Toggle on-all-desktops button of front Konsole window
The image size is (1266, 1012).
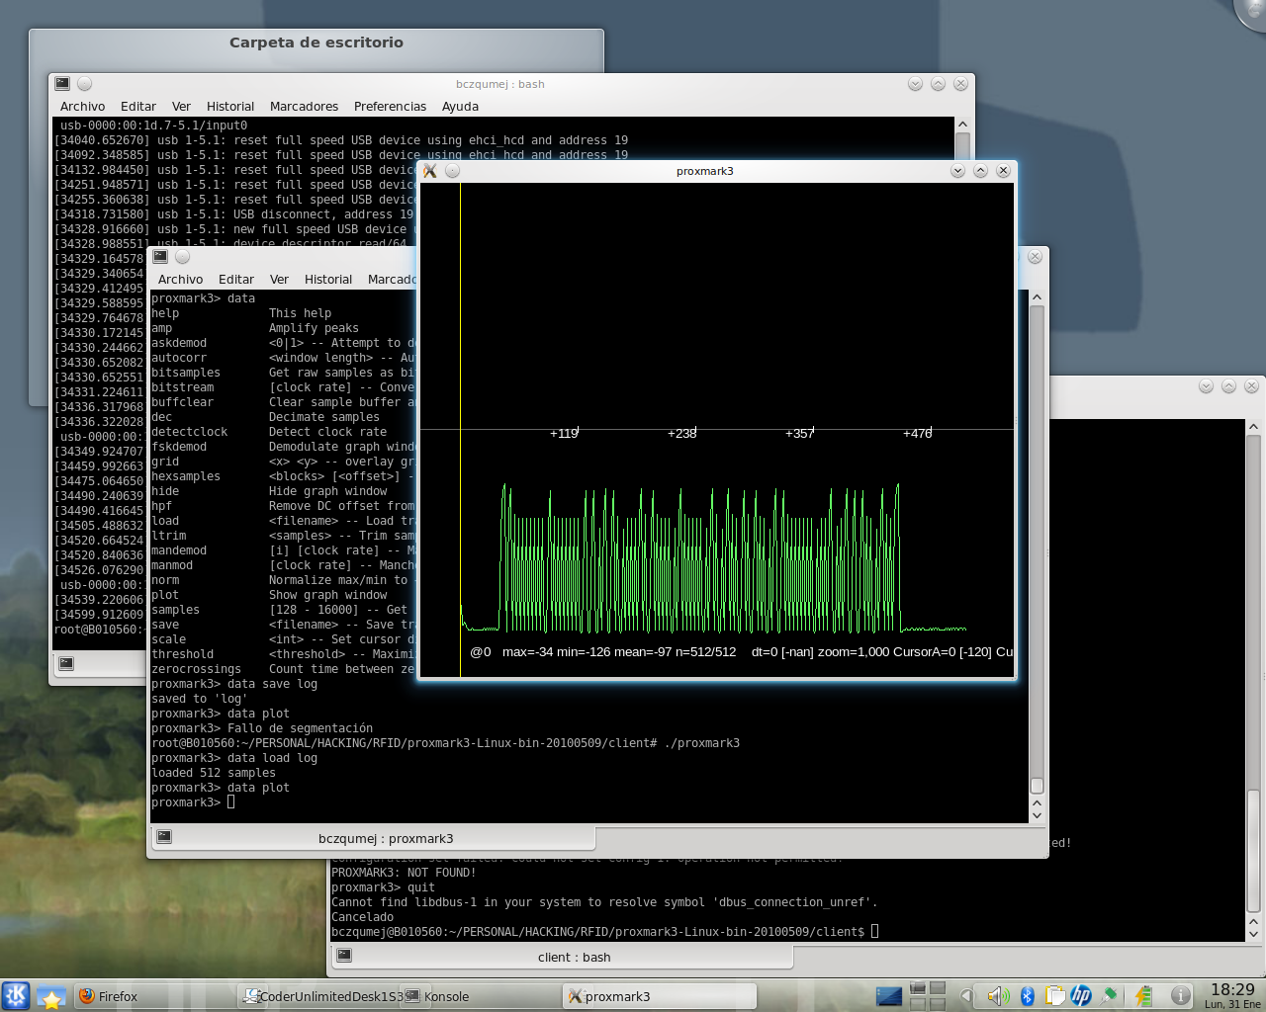click(x=182, y=257)
